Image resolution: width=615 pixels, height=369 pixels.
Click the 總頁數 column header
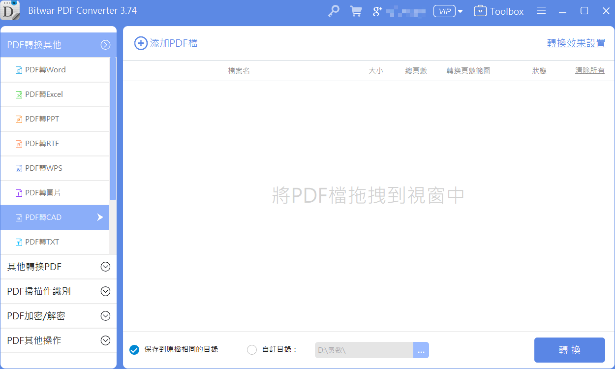pos(416,71)
